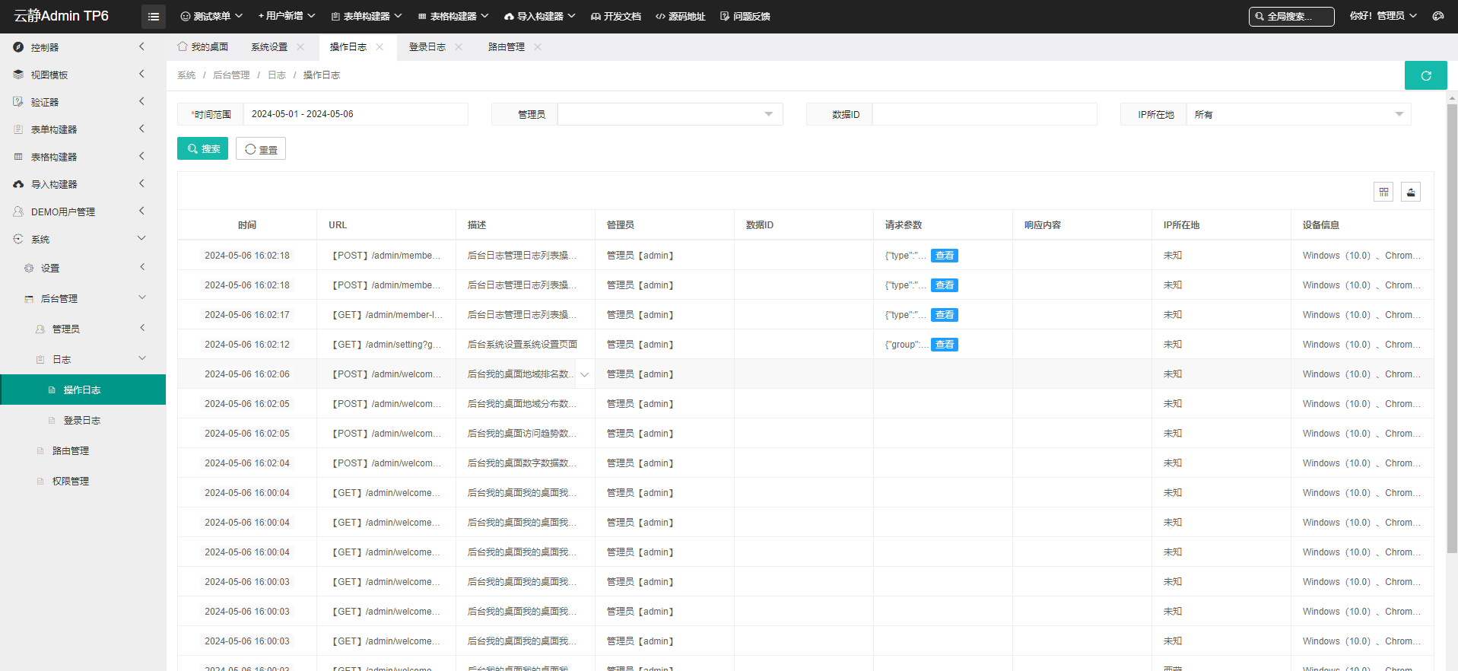Switch to the 路由管理 tab
The width and height of the screenshot is (1458, 671).
pos(507,47)
